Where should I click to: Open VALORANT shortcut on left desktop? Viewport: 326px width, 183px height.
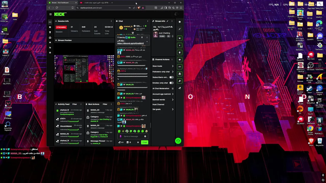click(8, 104)
